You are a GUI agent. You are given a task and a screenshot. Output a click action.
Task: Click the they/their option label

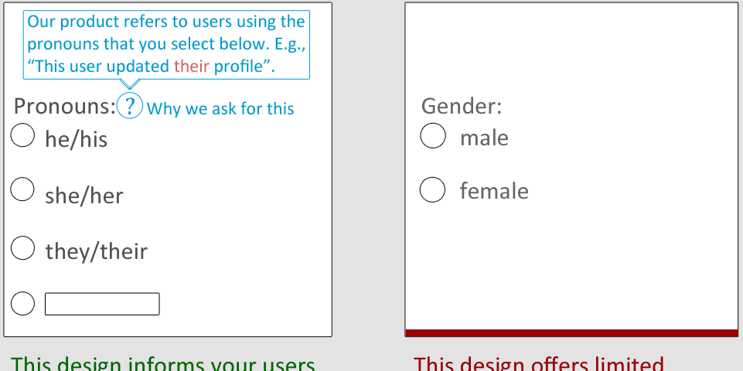pos(96,252)
